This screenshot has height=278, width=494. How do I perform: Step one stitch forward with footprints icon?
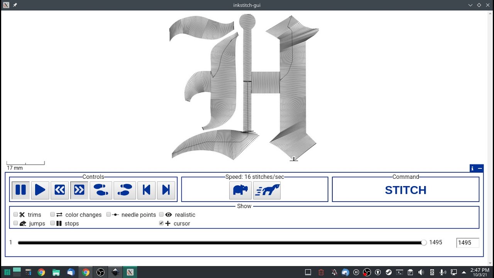click(125, 190)
